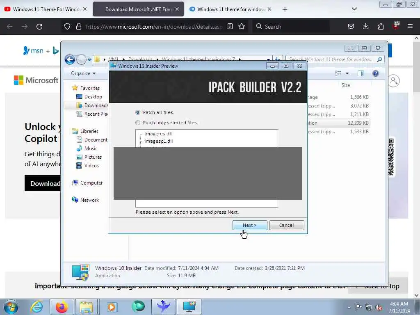Click the Firefox Search box
The image size is (420, 315).
click(291, 27)
